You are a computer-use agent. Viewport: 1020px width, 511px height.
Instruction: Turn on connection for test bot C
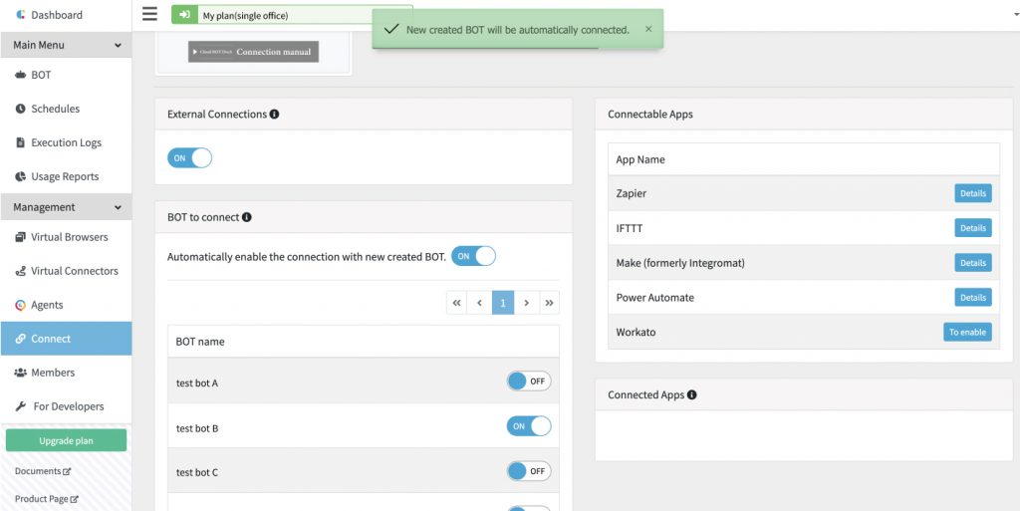529,471
